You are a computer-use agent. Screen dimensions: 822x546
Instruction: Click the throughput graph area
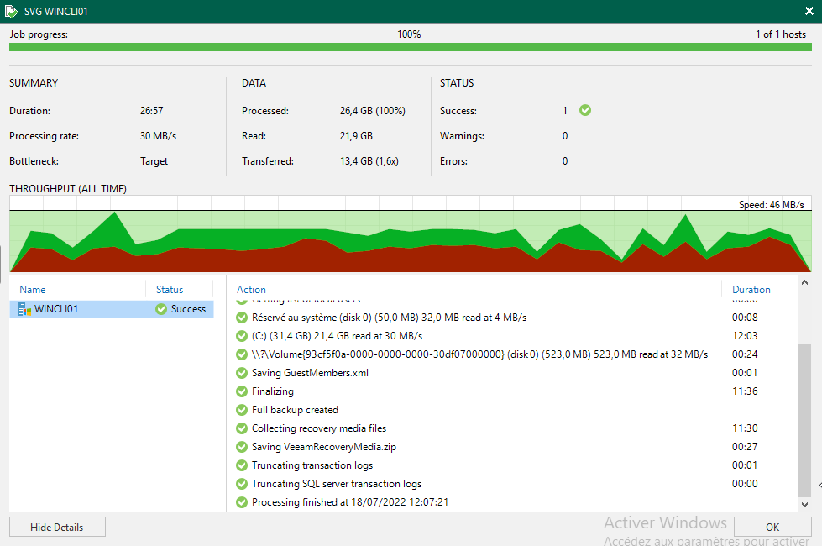coord(411,234)
